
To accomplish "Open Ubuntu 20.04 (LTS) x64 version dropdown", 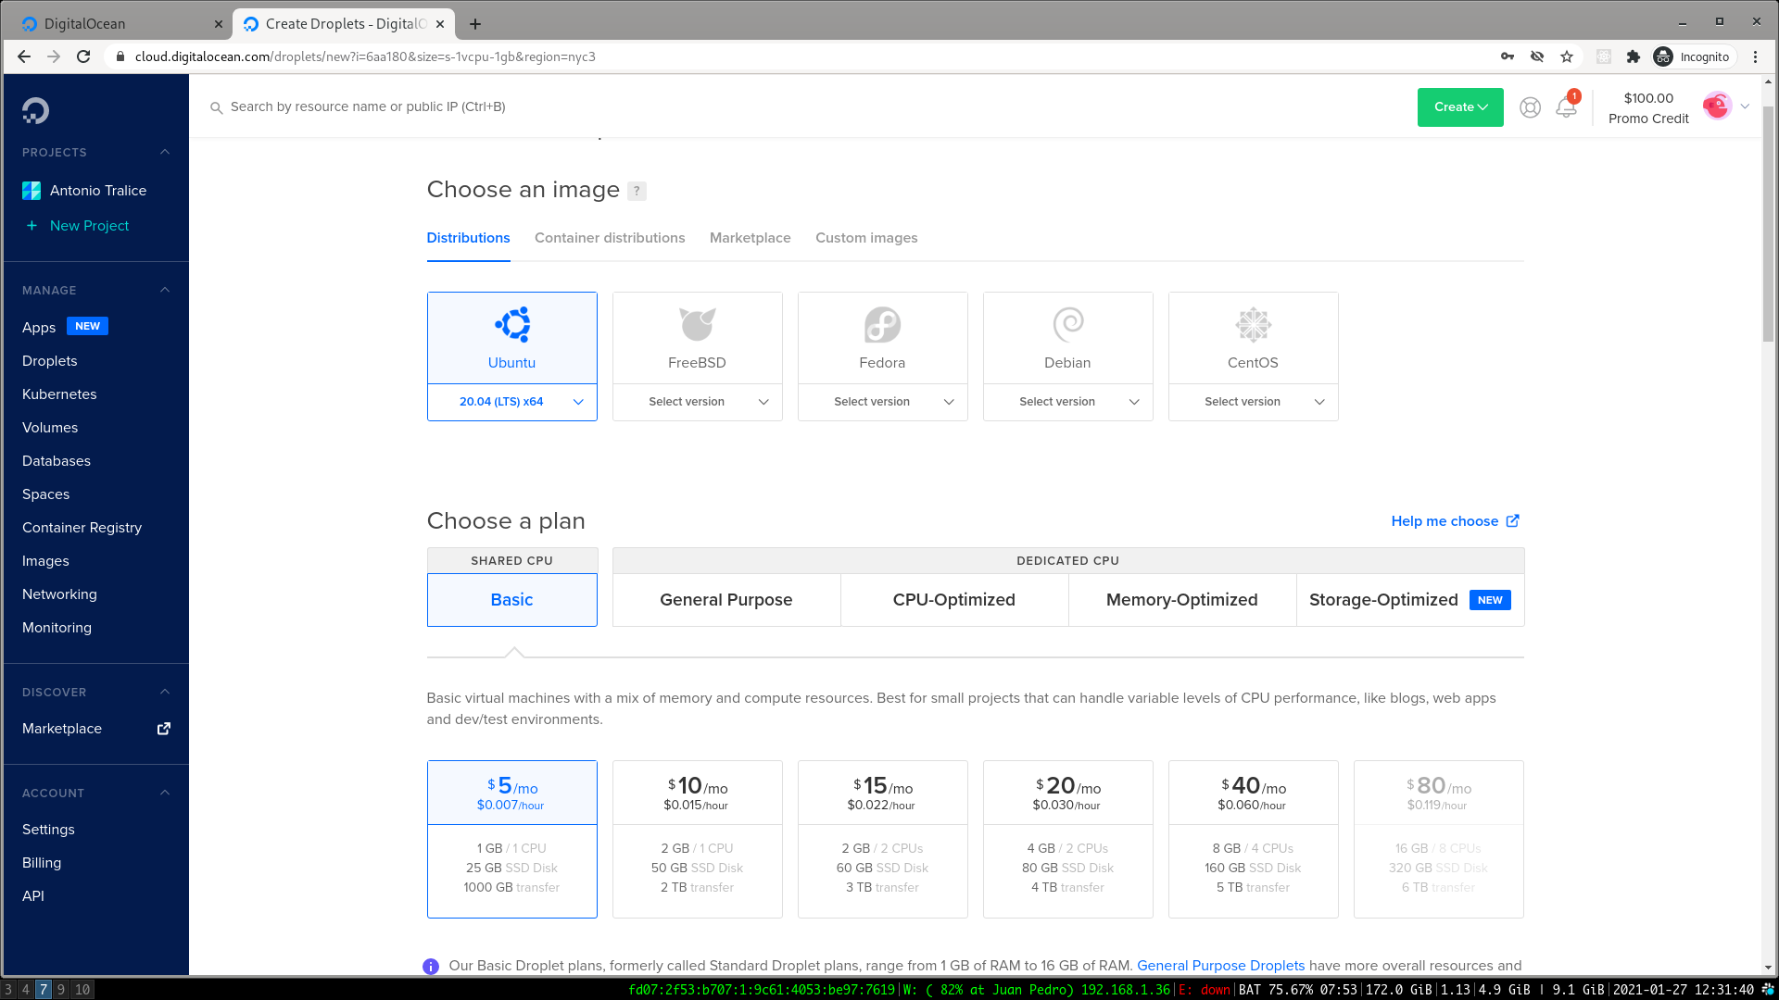I will click(x=511, y=402).
